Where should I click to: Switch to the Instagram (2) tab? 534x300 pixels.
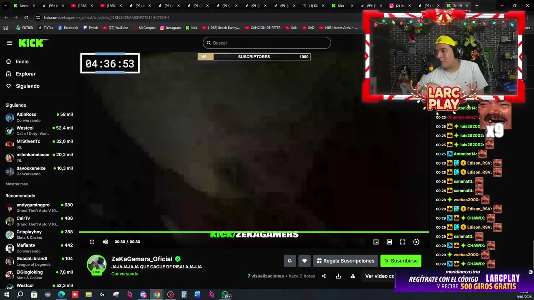pos(400,5)
